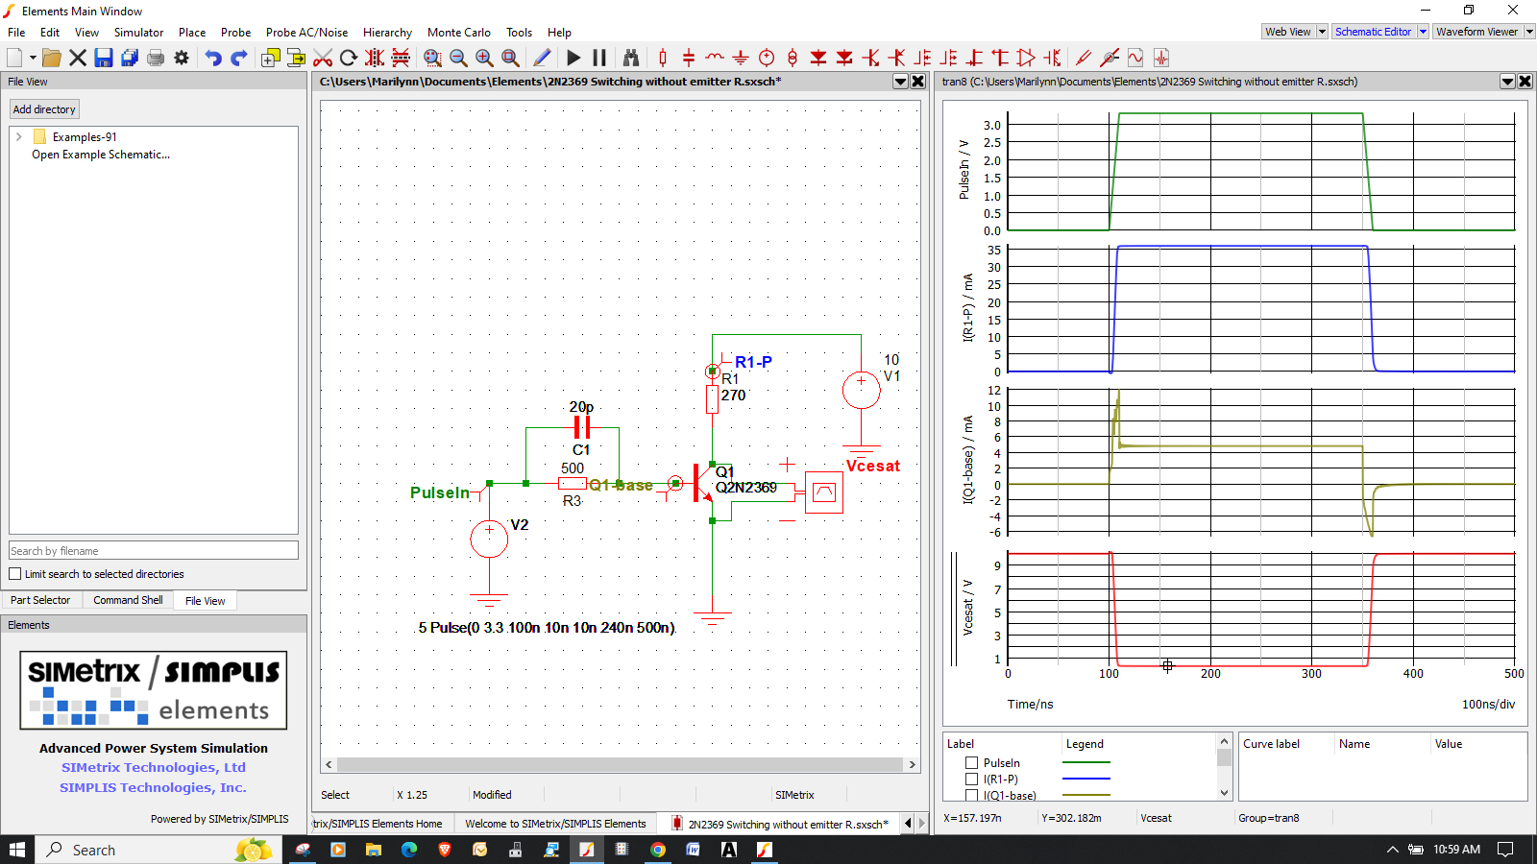This screenshot has height=864, width=1537.
Task: Flip the component with the vertical flip icon
Action: click(x=401, y=58)
